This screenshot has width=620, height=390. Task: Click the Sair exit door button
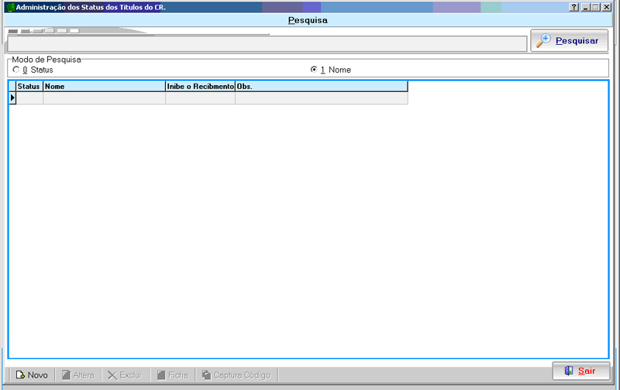[580, 371]
